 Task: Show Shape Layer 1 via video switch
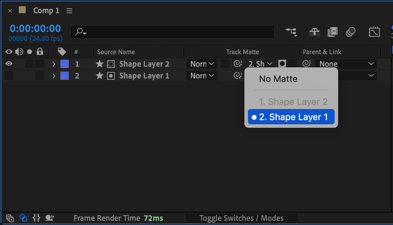click(9, 76)
